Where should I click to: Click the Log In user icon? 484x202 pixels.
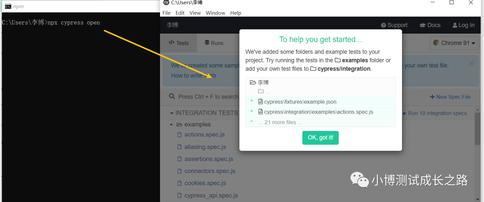point(455,25)
